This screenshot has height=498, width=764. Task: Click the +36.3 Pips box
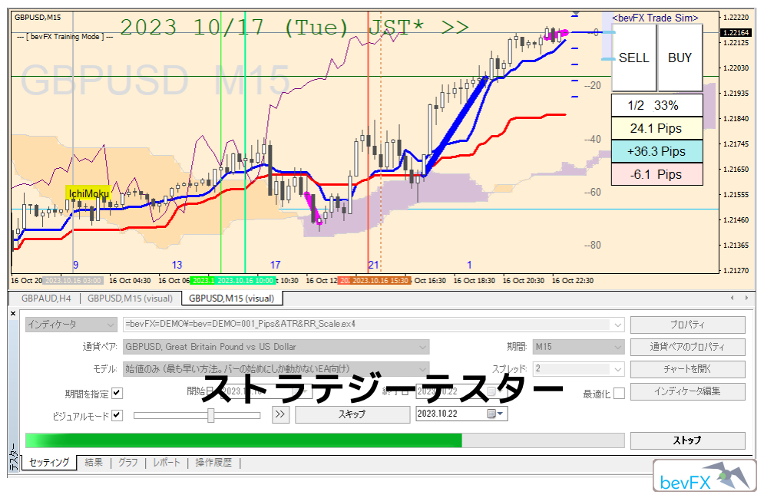click(657, 151)
